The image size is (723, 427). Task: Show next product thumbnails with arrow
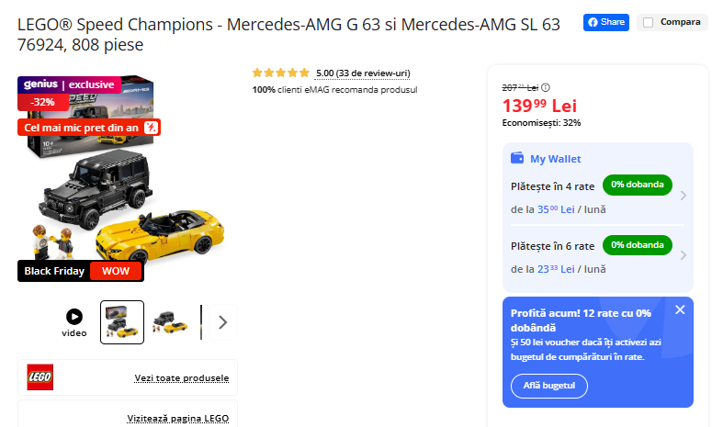pyautogui.click(x=222, y=322)
